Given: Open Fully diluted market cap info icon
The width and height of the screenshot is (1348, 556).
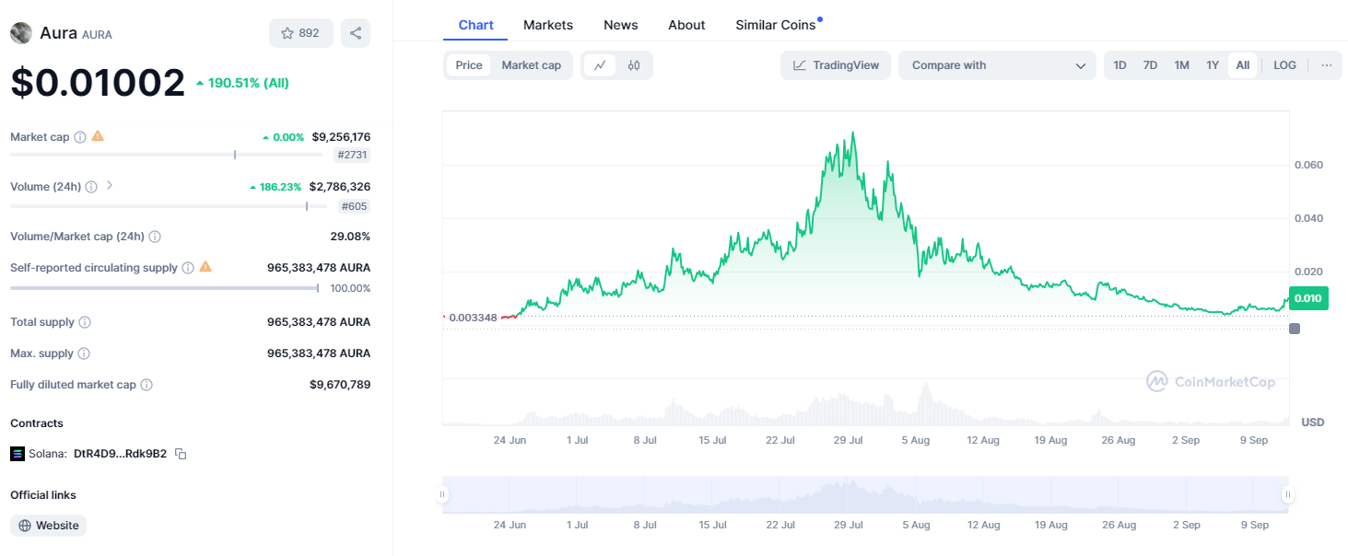Looking at the screenshot, I should 147,385.
